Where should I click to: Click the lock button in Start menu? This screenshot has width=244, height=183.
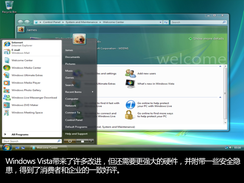click(x=82, y=141)
